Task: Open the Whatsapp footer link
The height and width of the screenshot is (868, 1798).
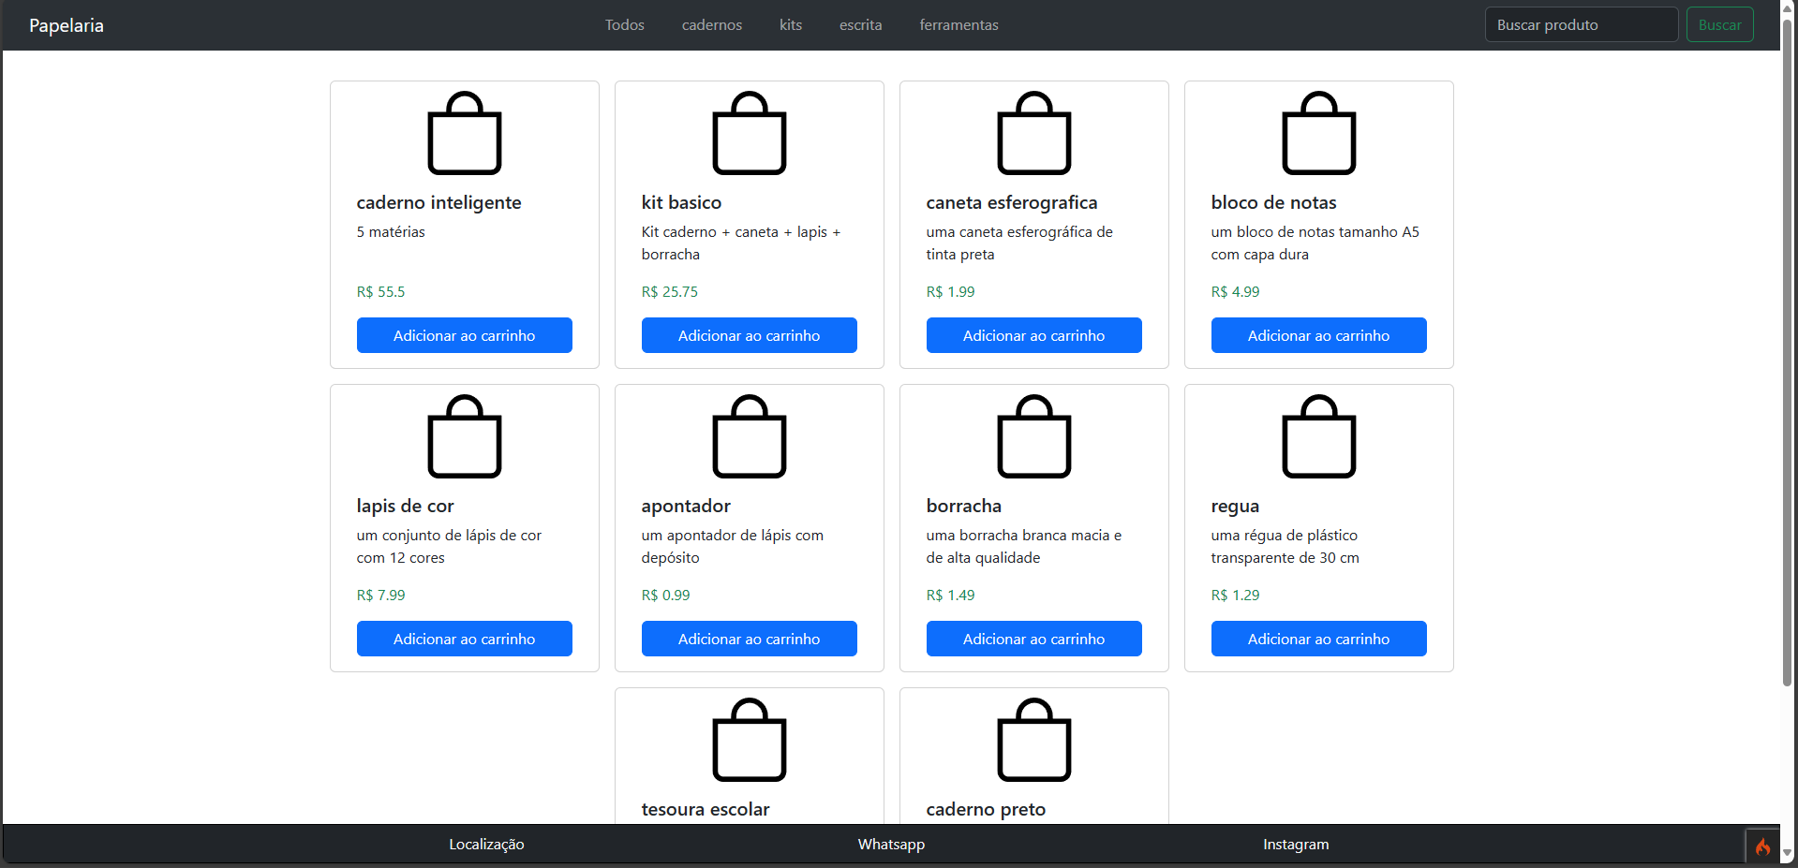Action: click(890, 844)
